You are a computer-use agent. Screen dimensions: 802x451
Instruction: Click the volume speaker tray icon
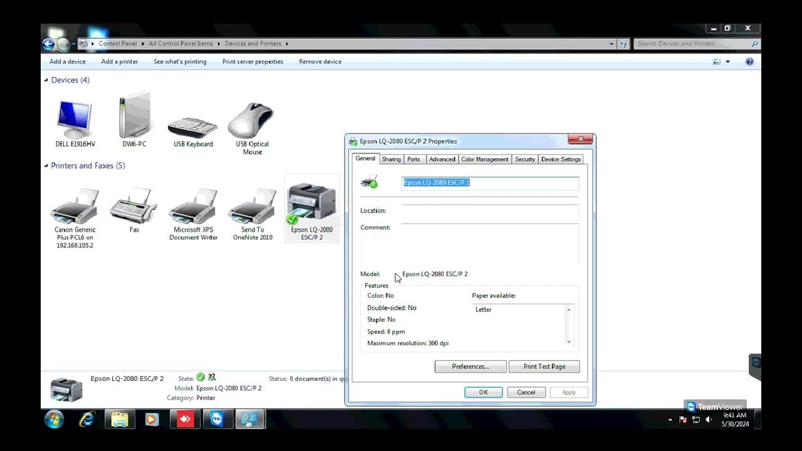[x=709, y=420]
